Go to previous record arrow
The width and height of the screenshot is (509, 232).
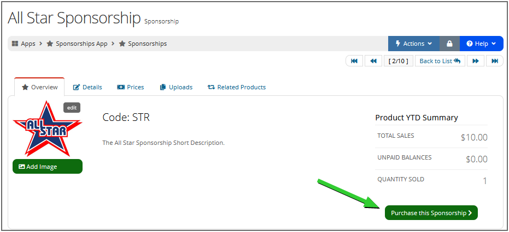[x=373, y=61]
